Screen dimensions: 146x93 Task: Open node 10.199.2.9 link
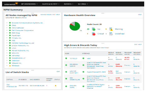[73, 58]
